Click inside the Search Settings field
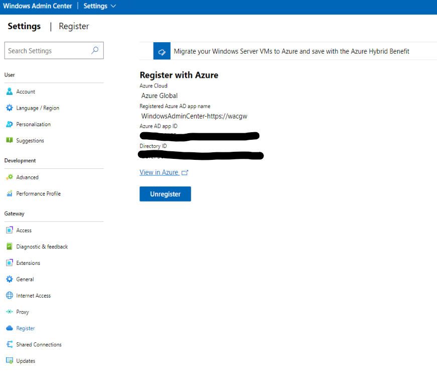The height and width of the screenshot is (382, 437). [48, 51]
